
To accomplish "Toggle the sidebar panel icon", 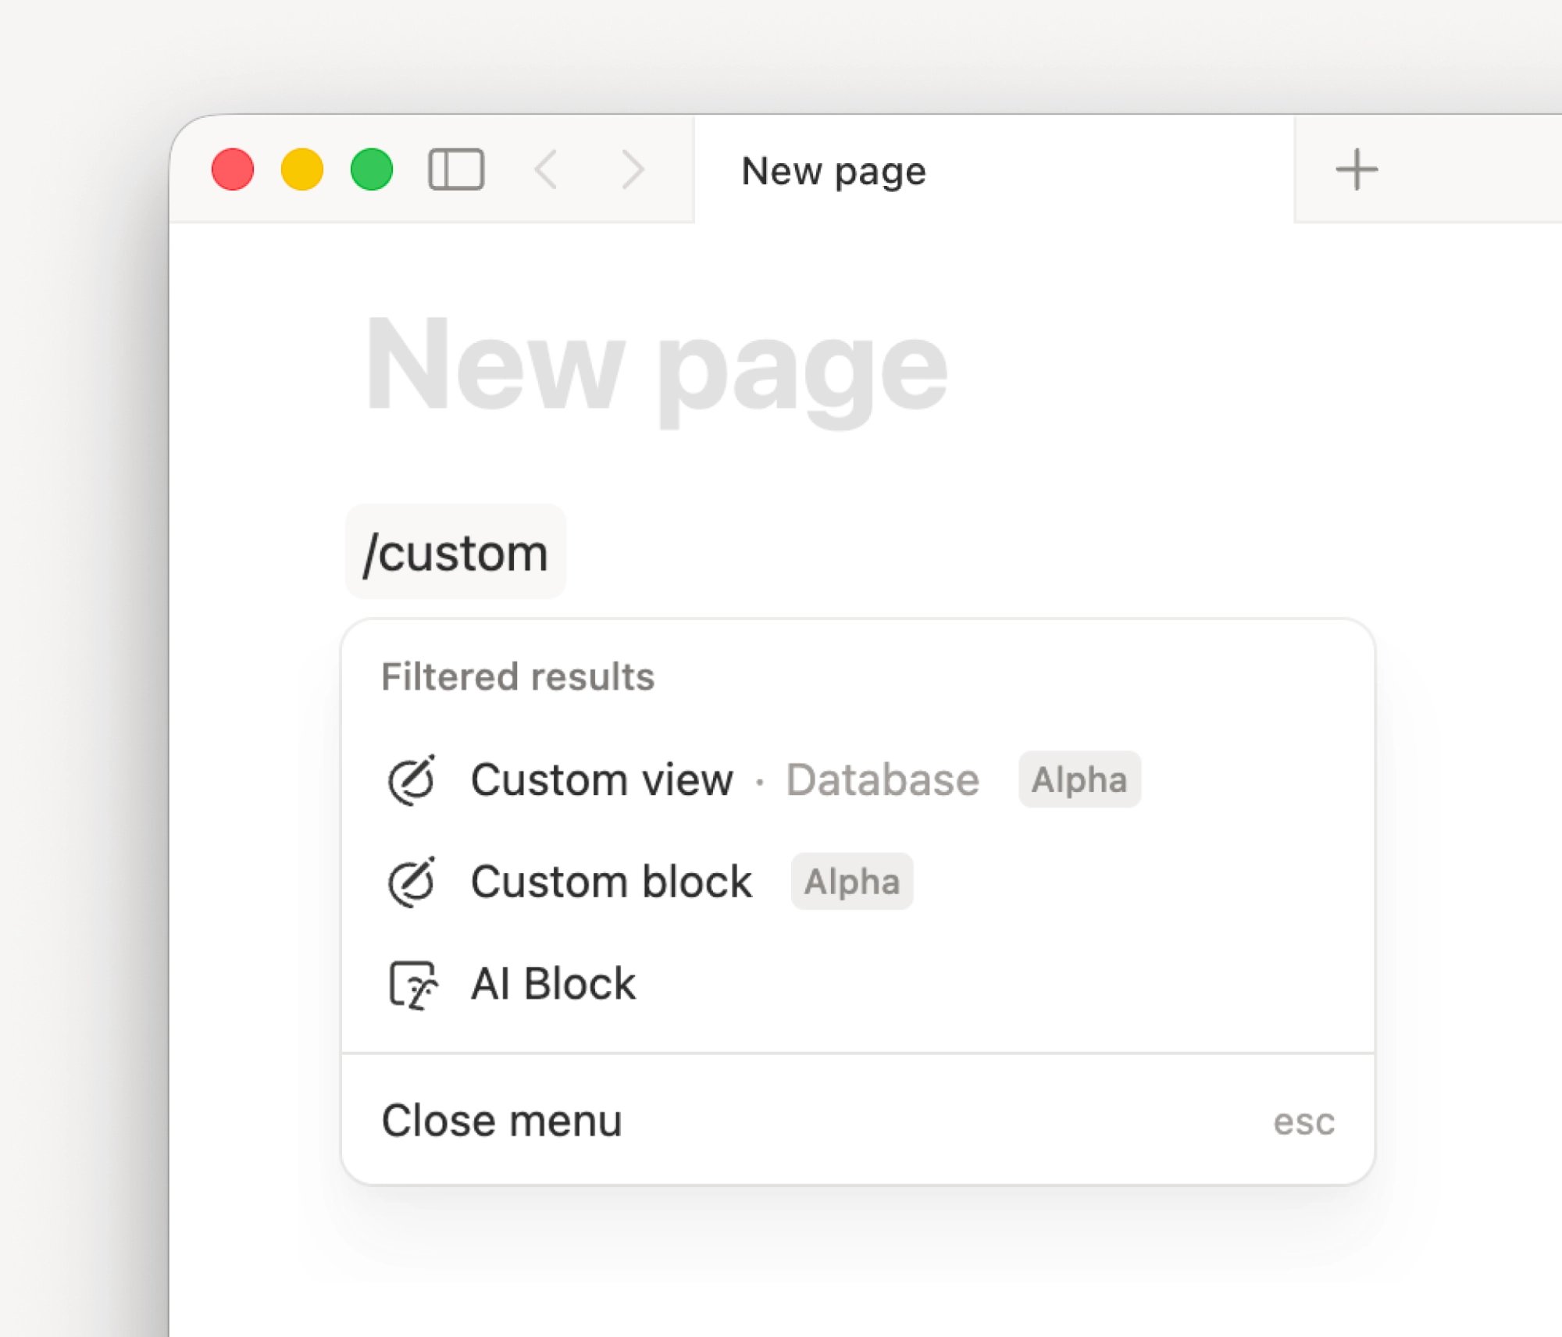I will (457, 169).
